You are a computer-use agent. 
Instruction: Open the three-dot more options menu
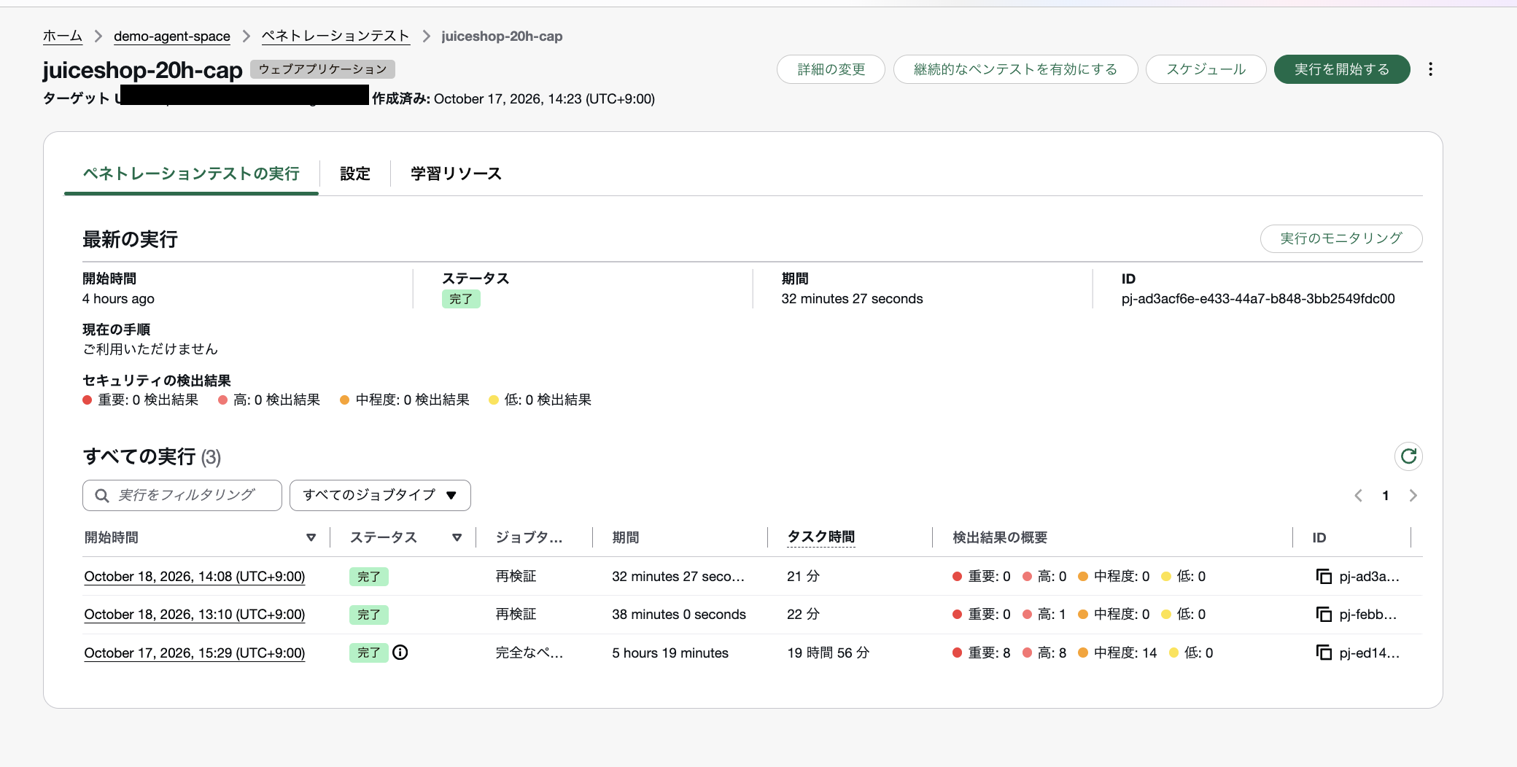coord(1430,69)
